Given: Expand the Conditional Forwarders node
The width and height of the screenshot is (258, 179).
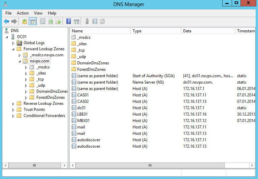Looking at the screenshot, I should (13, 116).
